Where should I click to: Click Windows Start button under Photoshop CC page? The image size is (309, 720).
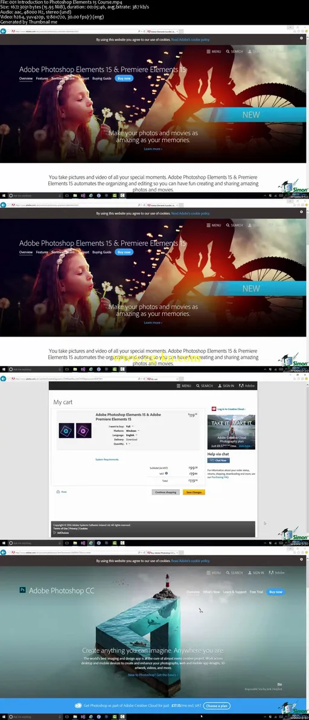point(3,716)
